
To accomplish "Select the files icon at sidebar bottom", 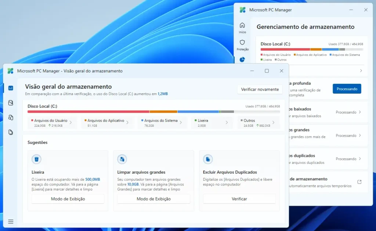I will [x=10, y=132].
